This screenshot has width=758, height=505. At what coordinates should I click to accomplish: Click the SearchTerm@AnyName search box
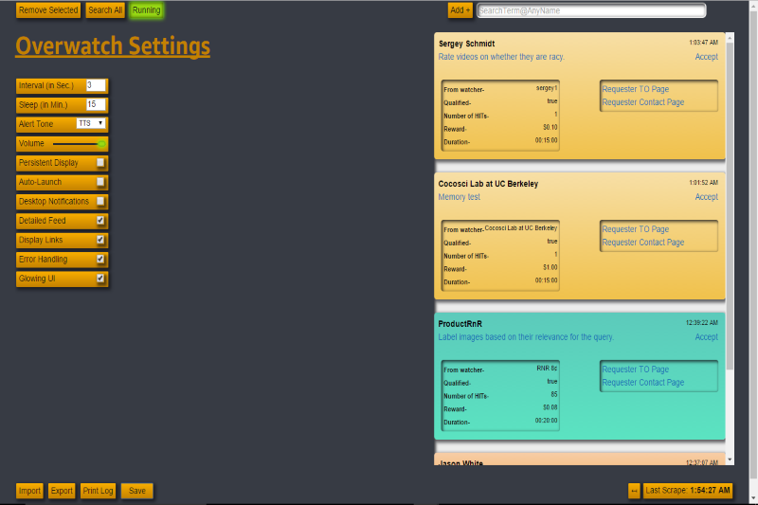point(591,10)
